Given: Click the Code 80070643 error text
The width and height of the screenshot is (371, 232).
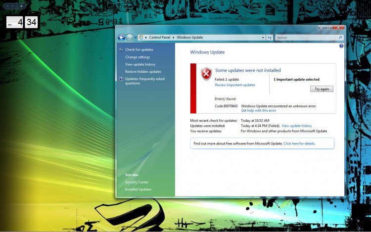Looking at the screenshot, I should tap(226, 106).
